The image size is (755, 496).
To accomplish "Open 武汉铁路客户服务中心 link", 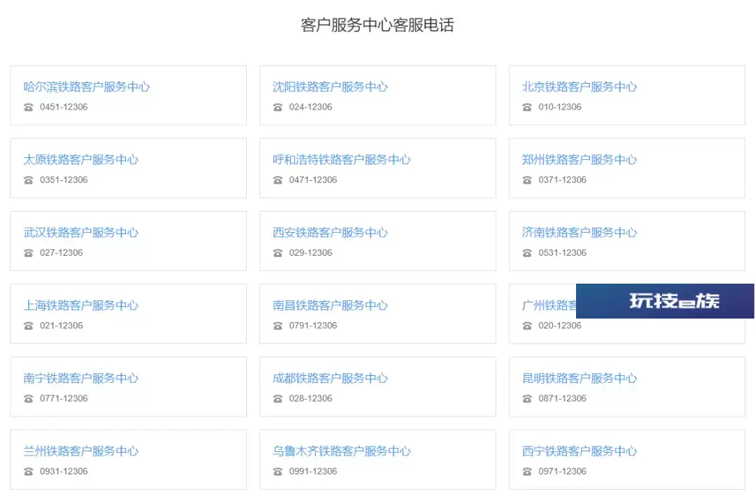I will click(x=81, y=233).
